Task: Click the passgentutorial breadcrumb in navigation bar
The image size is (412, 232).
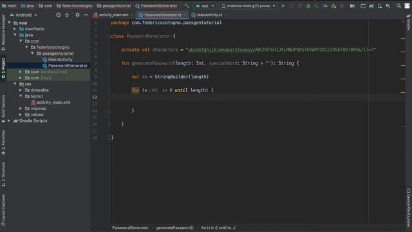Action: [x=114, y=6]
